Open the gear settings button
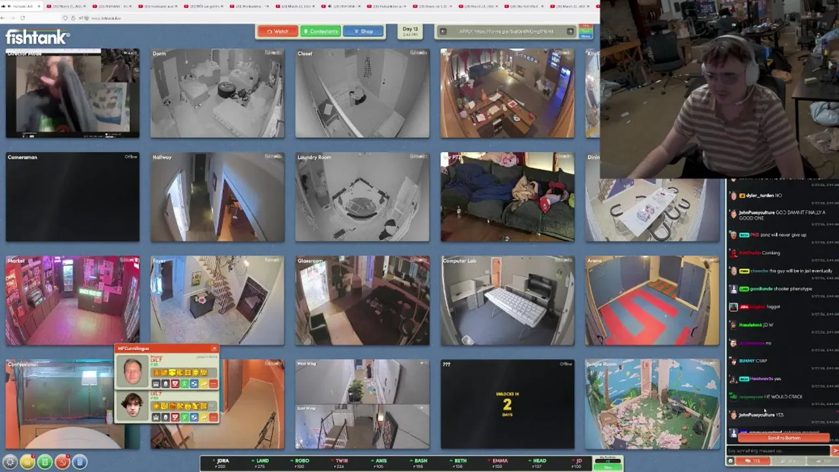Screen dimensions: 839x472 pos(10,462)
